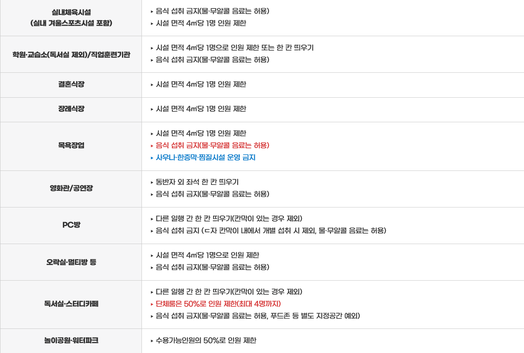Click the 결혼식장 row header
This screenshot has width=524, height=353.
[71, 84]
